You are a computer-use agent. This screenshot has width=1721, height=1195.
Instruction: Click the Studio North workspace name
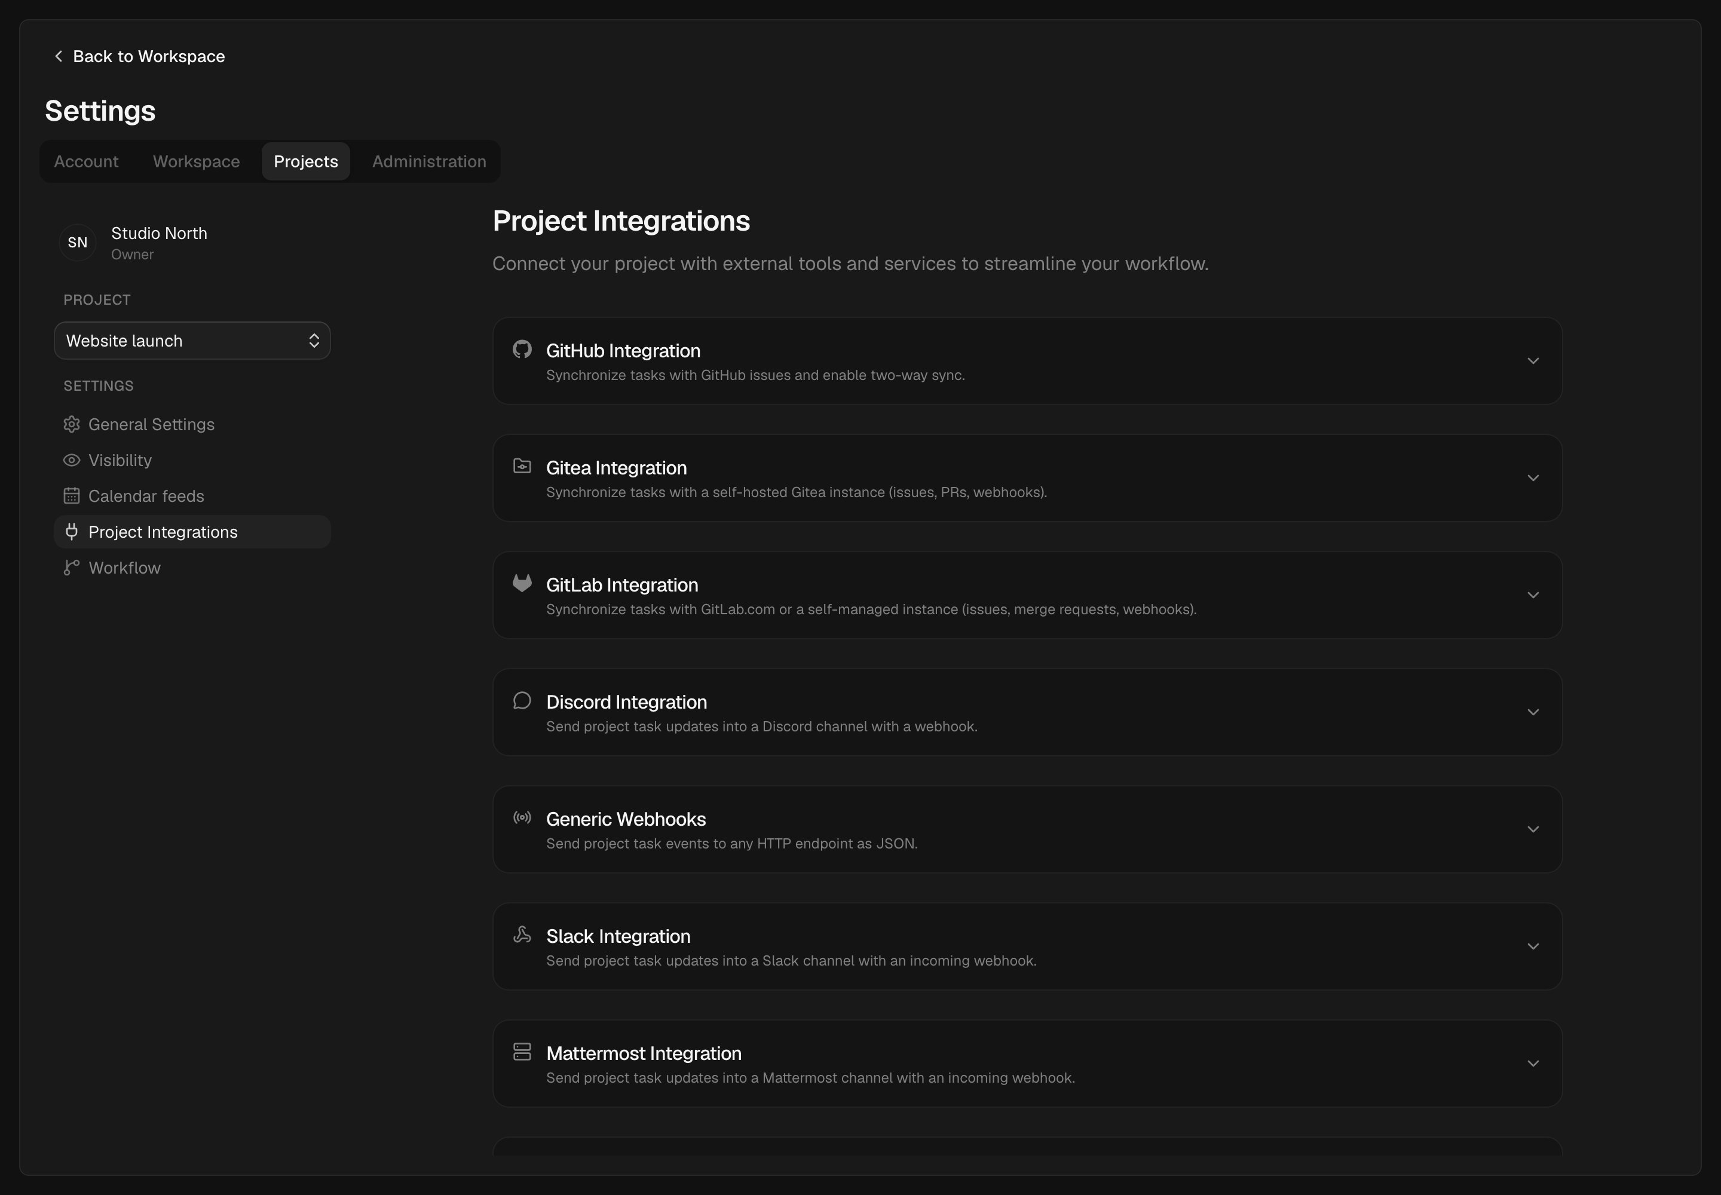pyautogui.click(x=160, y=233)
